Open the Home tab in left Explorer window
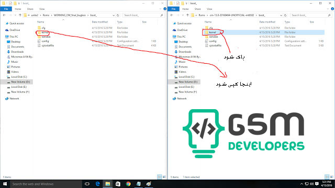Image resolution: width=335 pixels, height=188 pixels. click(18, 9)
